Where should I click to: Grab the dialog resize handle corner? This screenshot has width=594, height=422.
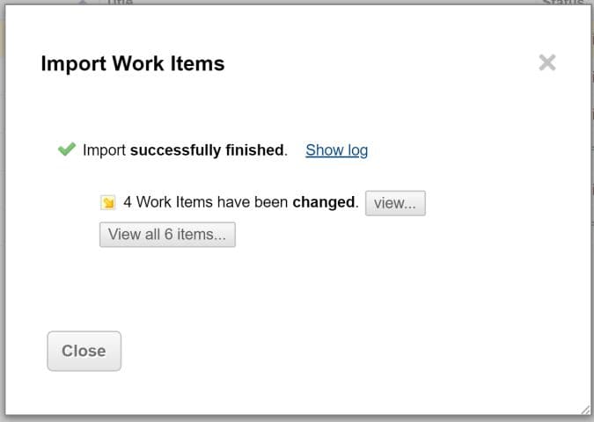coord(584,408)
